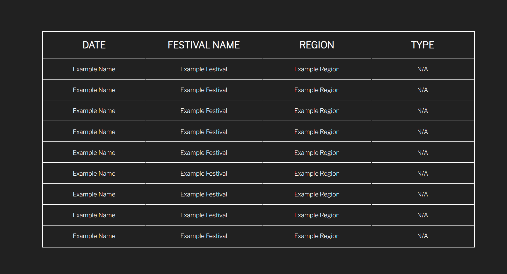Screen dimensions: 507x274
Task: Select Example Name in the second row
Action: [94, 90]
